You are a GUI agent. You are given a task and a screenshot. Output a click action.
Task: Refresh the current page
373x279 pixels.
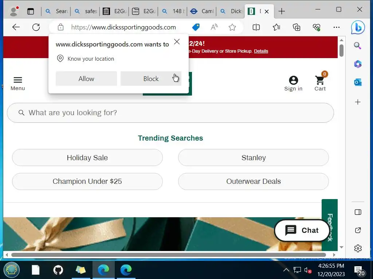click(x=36, y=27)
